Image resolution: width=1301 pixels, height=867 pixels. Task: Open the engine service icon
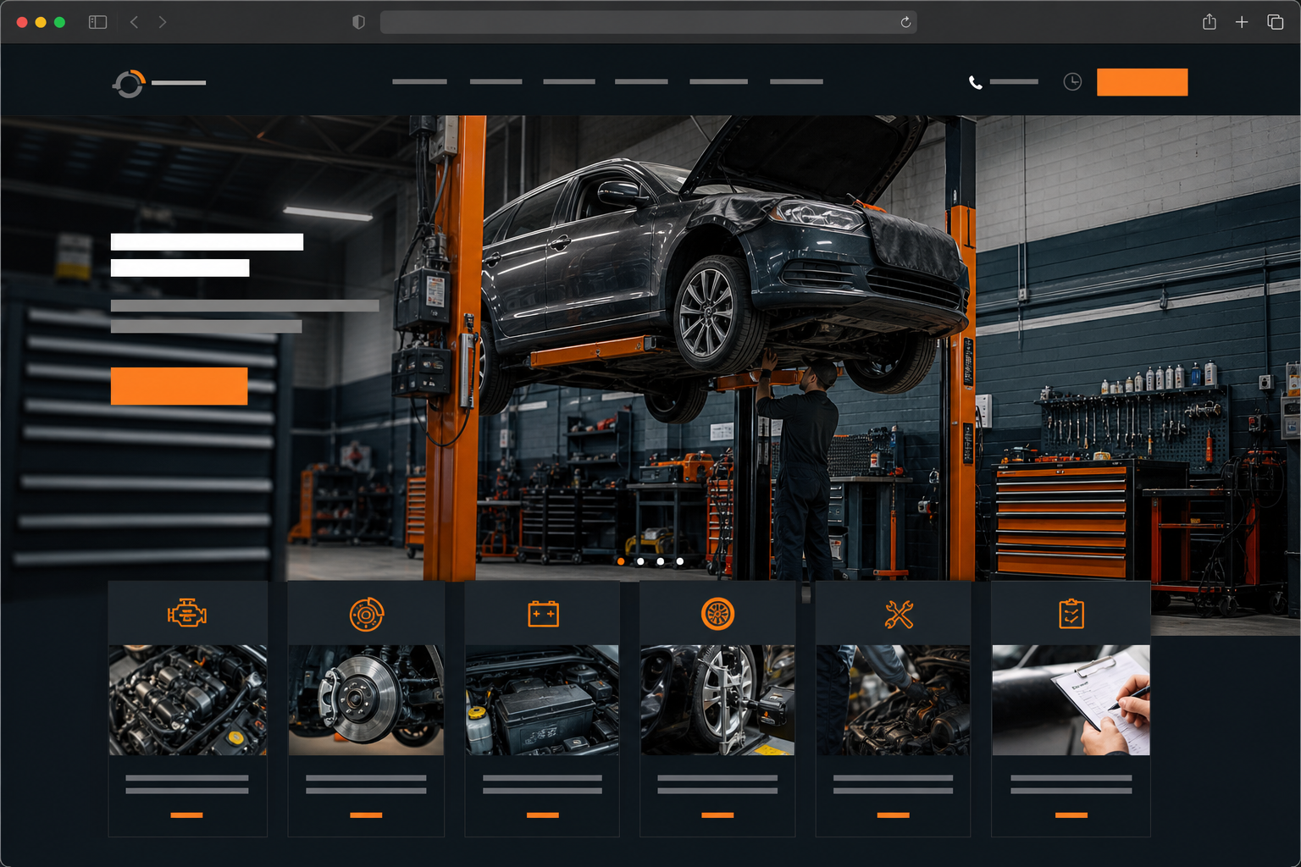[x=187, y=613]
